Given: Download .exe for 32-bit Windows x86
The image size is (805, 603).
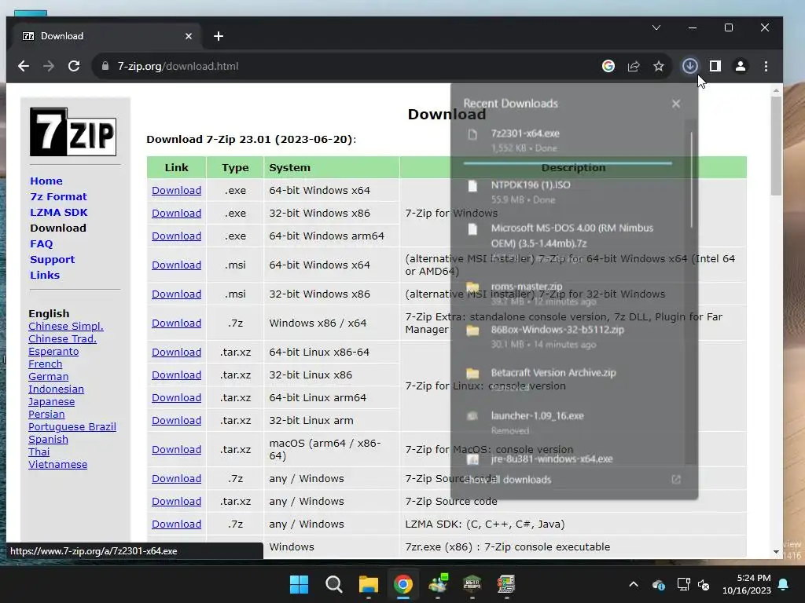Looking at the screenshot, I should pos(176,213).
